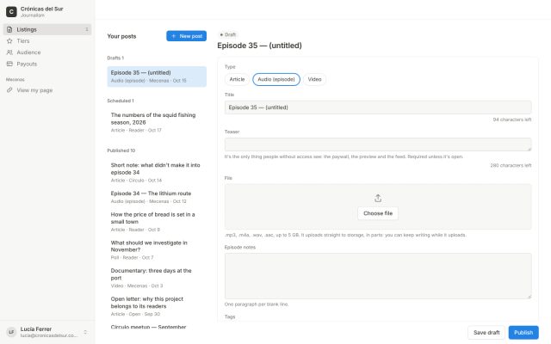
Task: Open post Short note: what didn't make it
Action: point(157,172)
